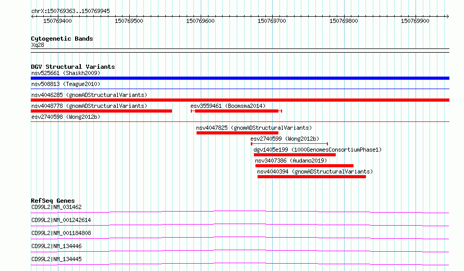
Task: Click ruler position 150769600
Action: click(200, 21)
